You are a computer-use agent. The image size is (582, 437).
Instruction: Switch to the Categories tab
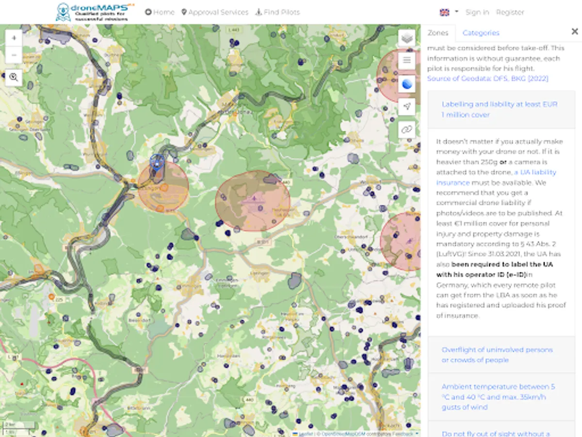pyautogui.click(x=481, y=33)
